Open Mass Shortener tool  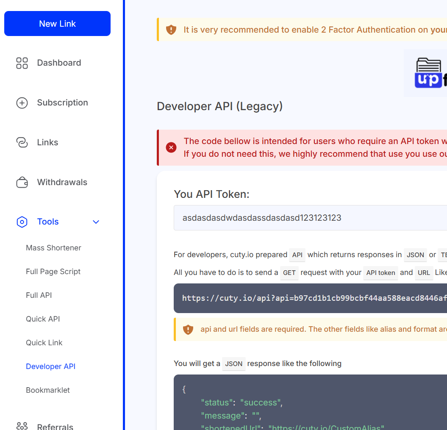click(x=53, y=248)
